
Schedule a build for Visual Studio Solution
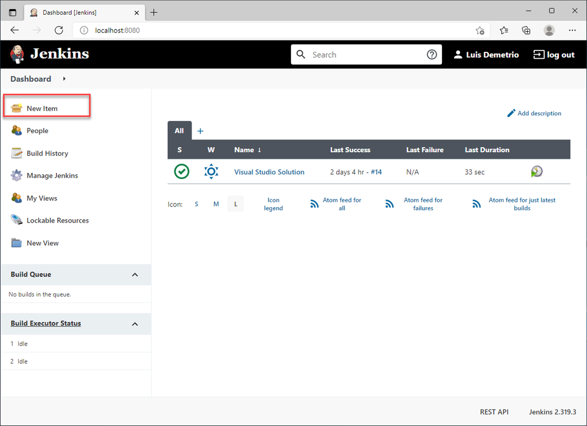click(536, 172)
